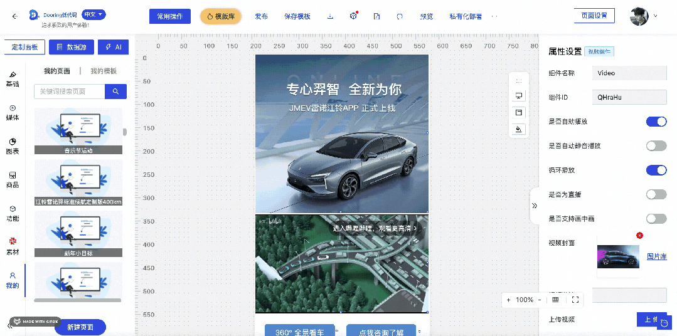
Task: Focus the 关键词搜索页面 search field
Action: [70, 92]
